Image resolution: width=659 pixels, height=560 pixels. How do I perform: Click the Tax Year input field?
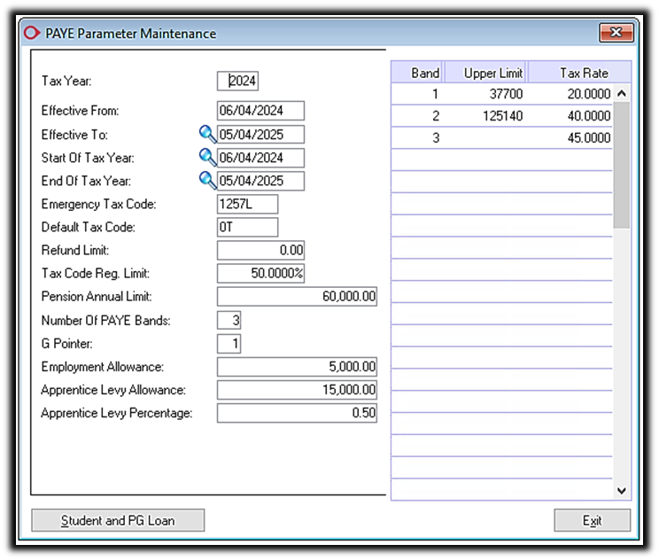click(x=237, y=81)
